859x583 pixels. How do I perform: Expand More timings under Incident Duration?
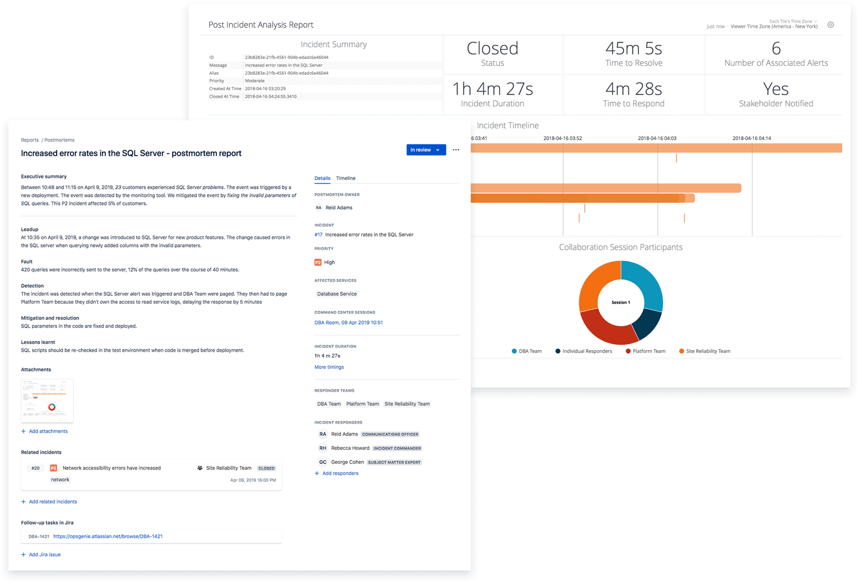click(x=328, y=367)
